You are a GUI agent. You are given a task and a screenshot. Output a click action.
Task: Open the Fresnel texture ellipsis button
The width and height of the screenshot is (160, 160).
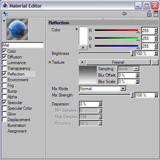pos(154,62)
